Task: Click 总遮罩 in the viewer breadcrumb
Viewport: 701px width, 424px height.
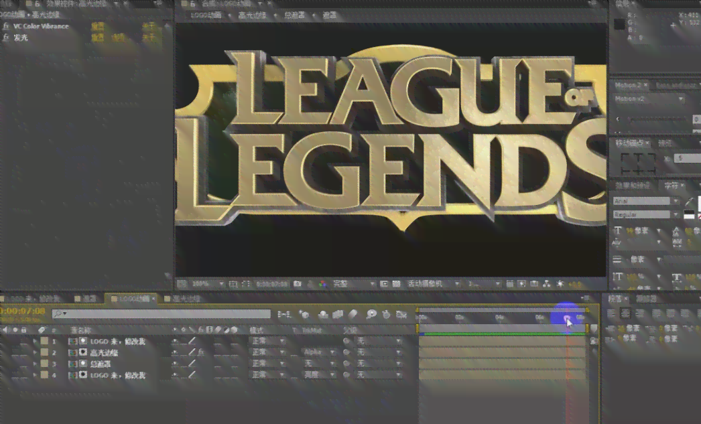Action: pos(295,15)
